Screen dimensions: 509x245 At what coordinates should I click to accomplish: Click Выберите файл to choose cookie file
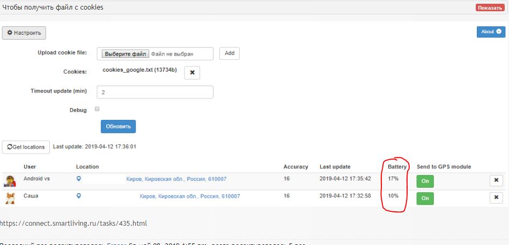(x=126, y=54)
